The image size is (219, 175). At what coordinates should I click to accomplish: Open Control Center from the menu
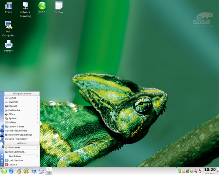point(22,127)
